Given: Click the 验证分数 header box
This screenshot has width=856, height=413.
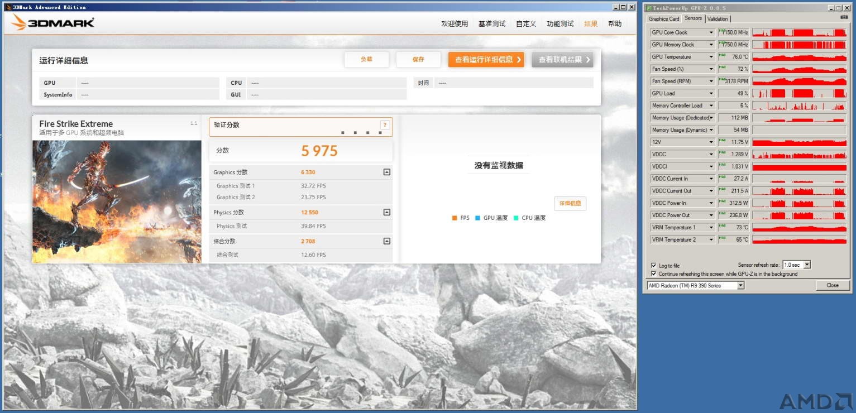Looking at the screenshot, I should tap(301, 127).
